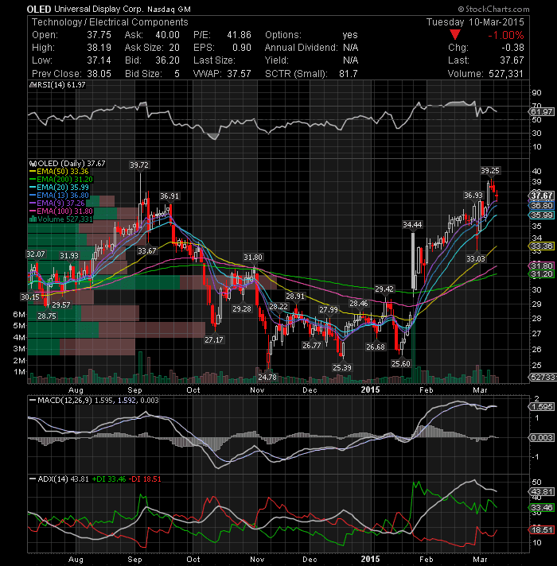Click the 29.42 January price annotation
Image resolution: width=557 pixels, height=566 pixels.
click(x=384, y=289)
